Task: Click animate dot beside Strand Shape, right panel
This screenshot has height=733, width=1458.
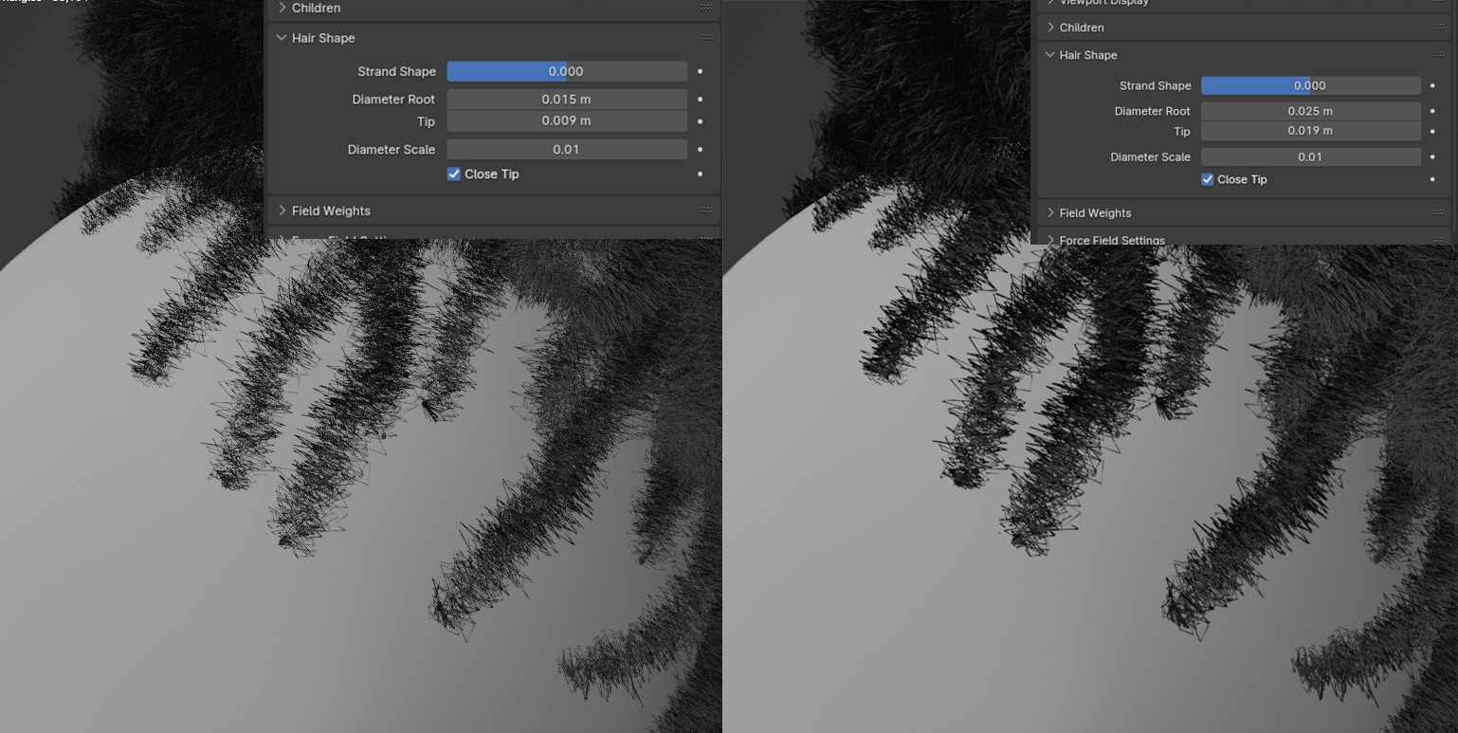Action: click(1432, 85)
